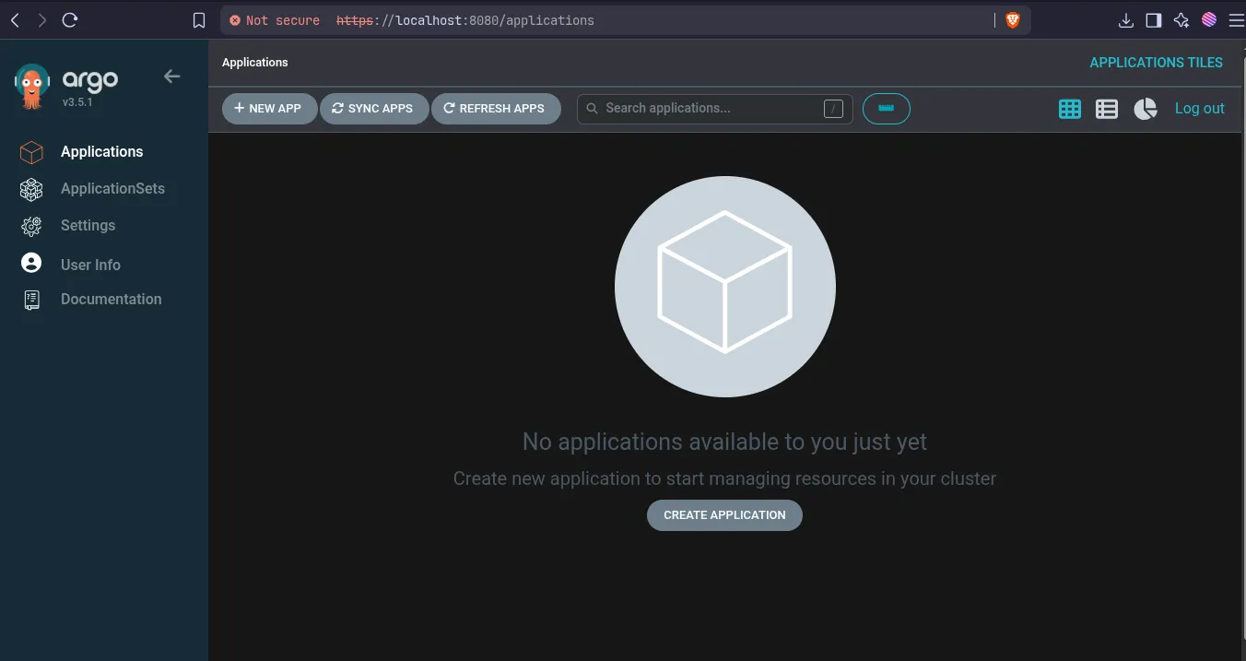Toggle the filters pill button beside the search box
Screen dimensions: 1246x661
click(x=887, y=109)
